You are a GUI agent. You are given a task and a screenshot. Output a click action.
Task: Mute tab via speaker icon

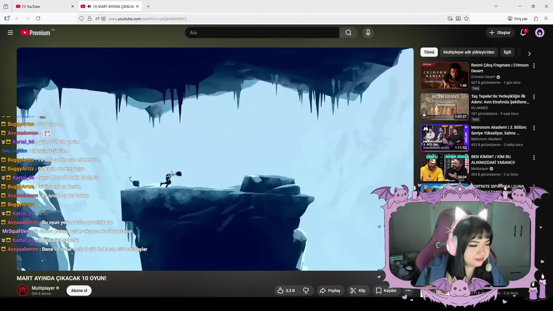coord(89,6)
